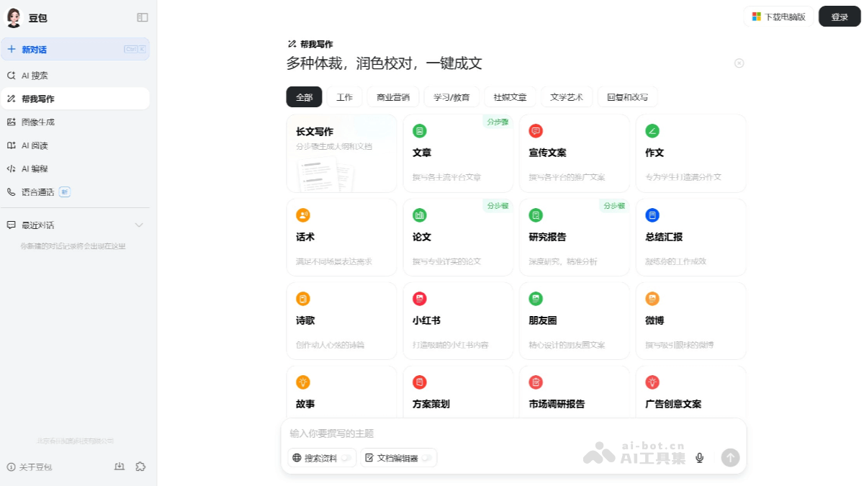The width and height of the screenshot is (864, 486).
Task: Toggle the 搜索资料 switch
Action: [x=345, y=457]
